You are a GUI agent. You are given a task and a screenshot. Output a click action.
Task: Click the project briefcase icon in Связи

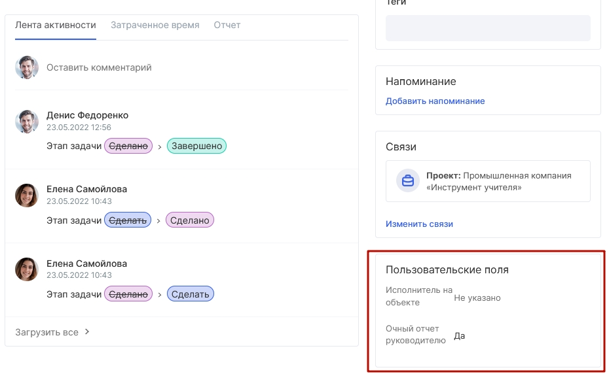(408, 181)
